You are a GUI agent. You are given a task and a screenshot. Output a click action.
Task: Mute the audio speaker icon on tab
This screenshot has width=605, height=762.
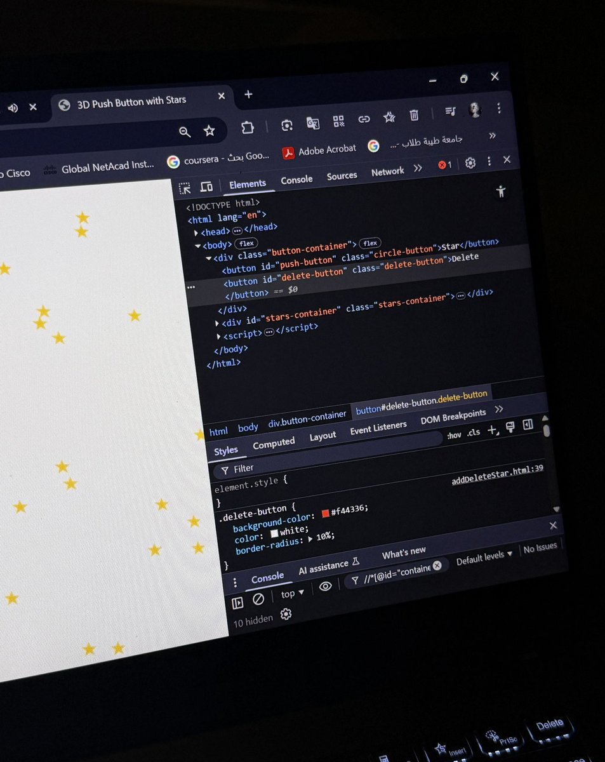point(12,109)
